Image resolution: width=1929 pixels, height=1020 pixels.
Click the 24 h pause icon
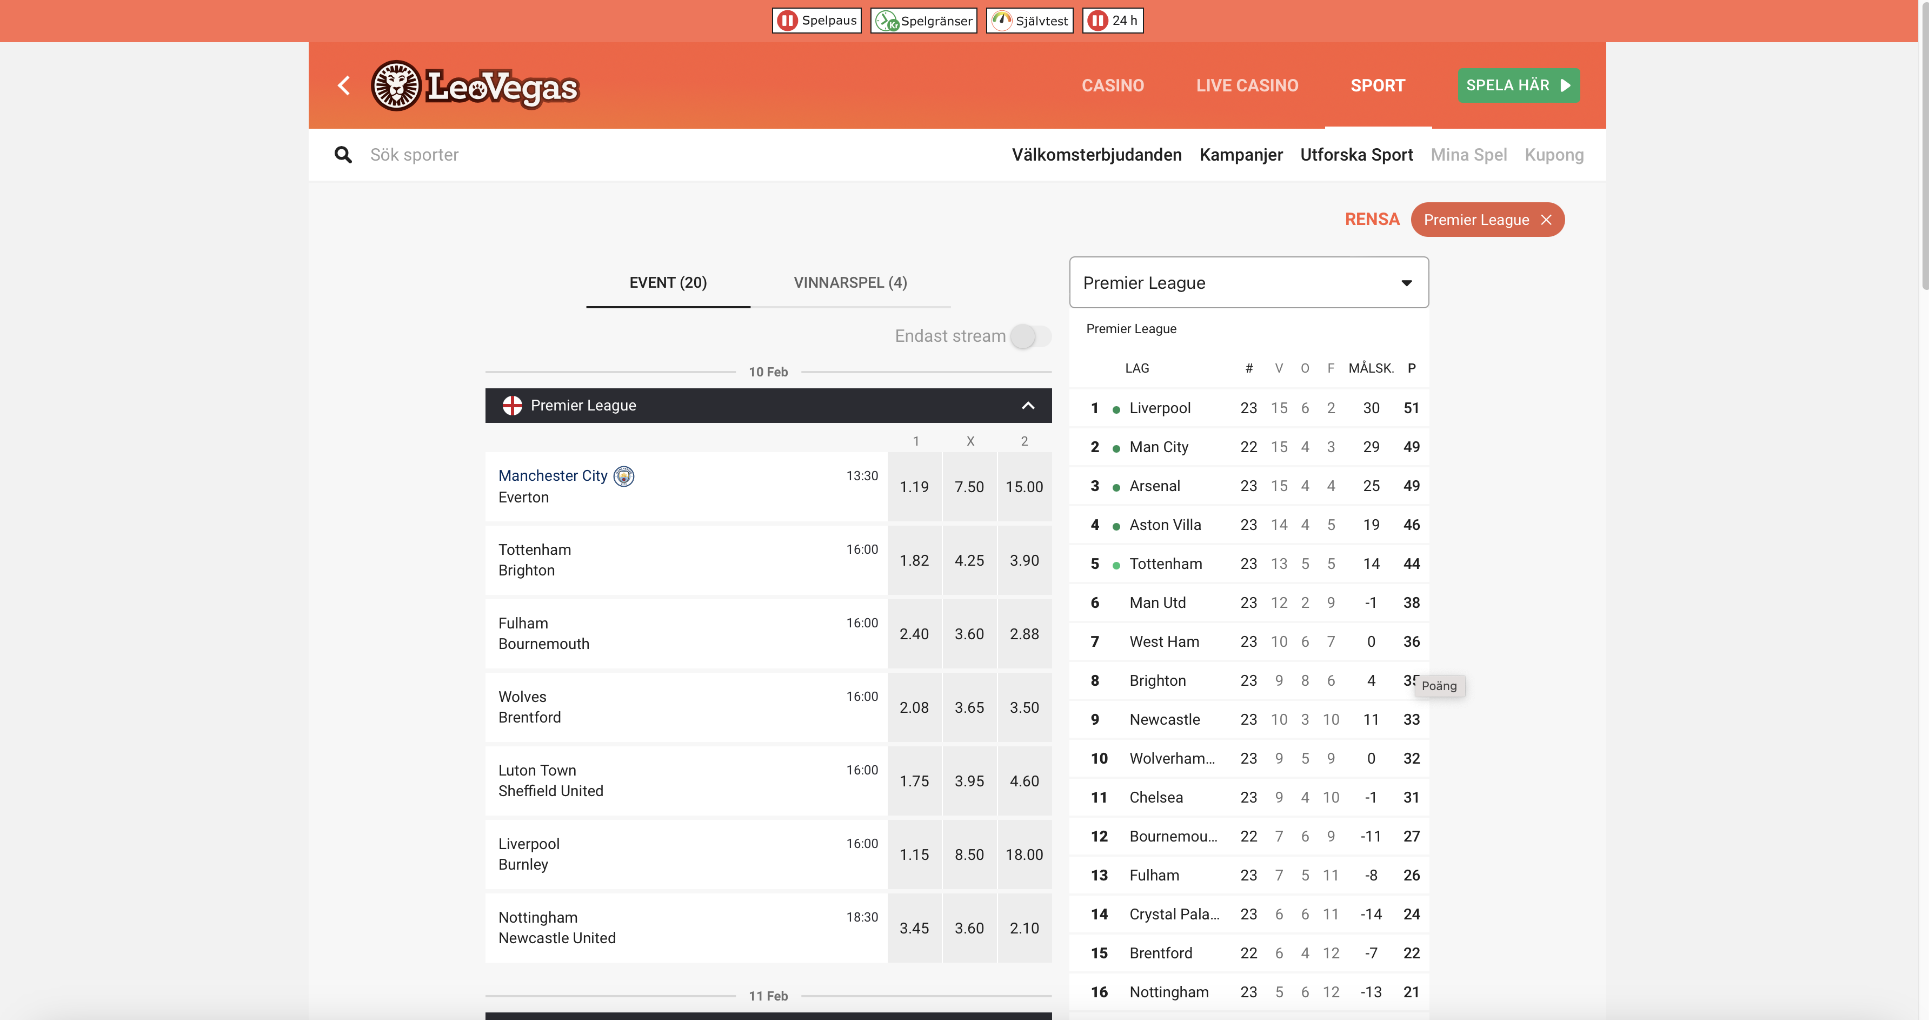(1098, 20)
